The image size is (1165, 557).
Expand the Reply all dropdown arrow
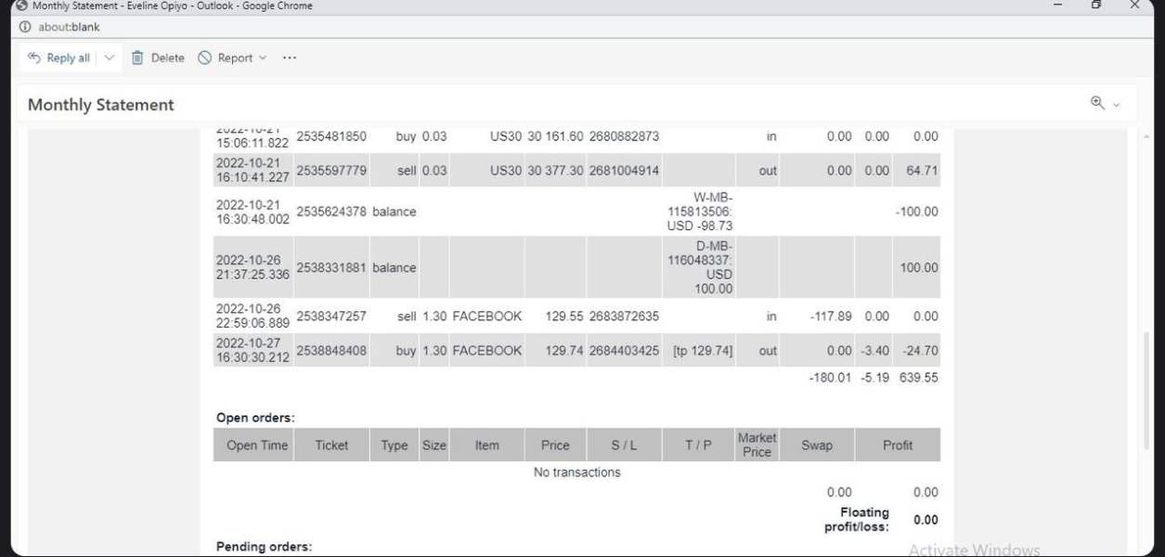[x=110, y=58]
